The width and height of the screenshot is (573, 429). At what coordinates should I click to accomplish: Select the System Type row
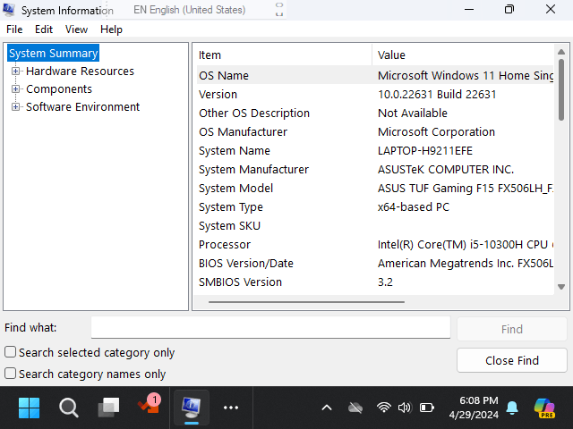[375, 206]
